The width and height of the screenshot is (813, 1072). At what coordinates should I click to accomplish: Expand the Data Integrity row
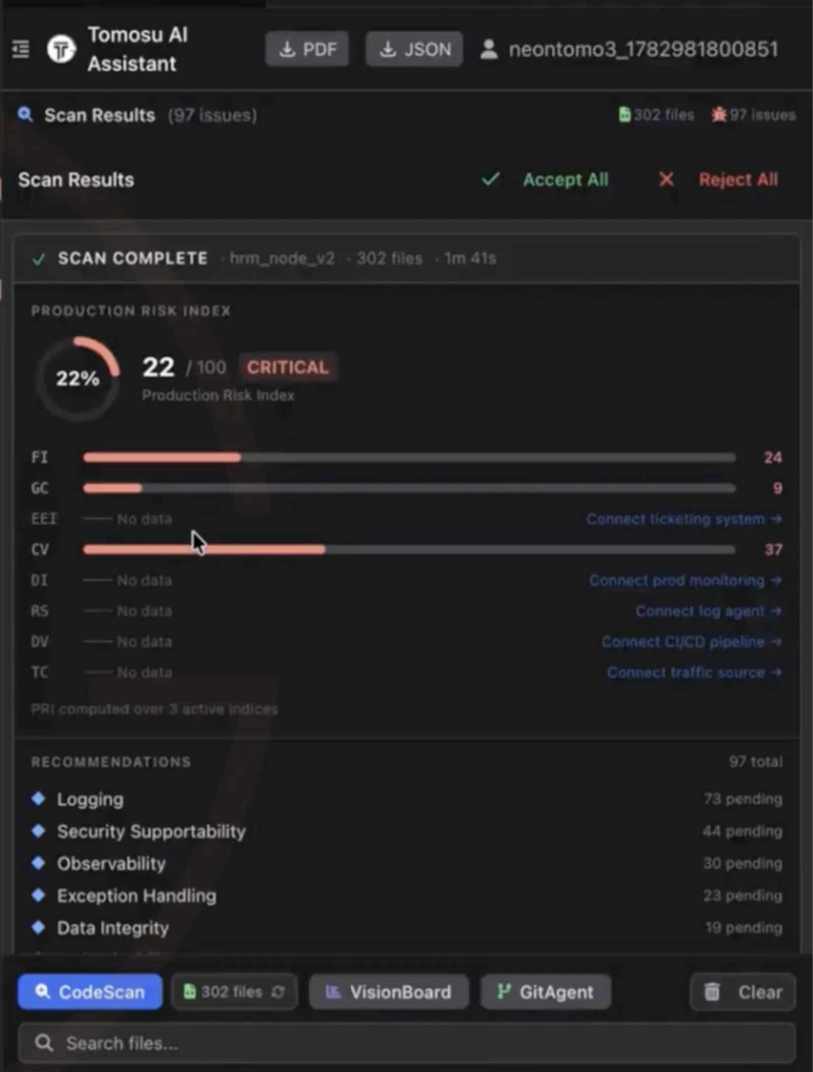(x=407, y=928)
